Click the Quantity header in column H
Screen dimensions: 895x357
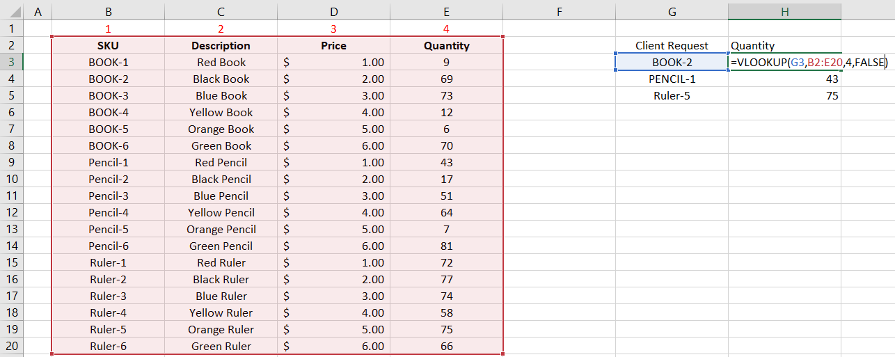(x=784, y=45)
